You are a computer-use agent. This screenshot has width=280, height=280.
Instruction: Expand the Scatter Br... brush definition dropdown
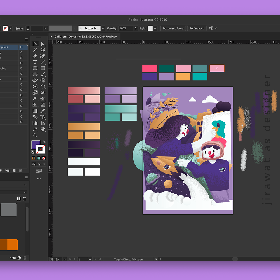[103, 28]
